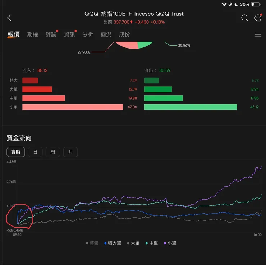Switch to the 期權 tab
Image resolution: width=266 pixels, height=265 pixels.
tap(33, 34)
